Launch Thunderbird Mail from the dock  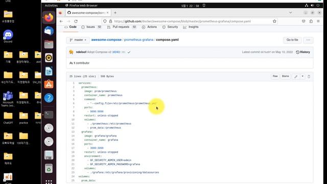[49, 31]
